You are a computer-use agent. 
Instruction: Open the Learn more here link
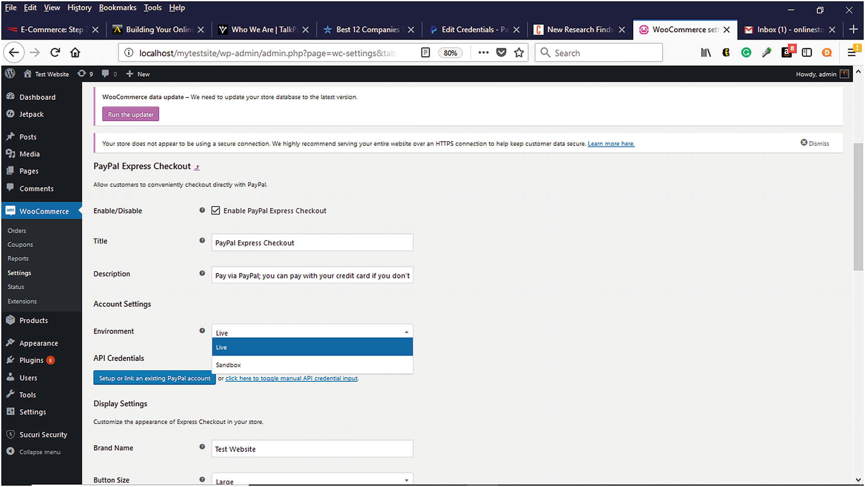611,143
